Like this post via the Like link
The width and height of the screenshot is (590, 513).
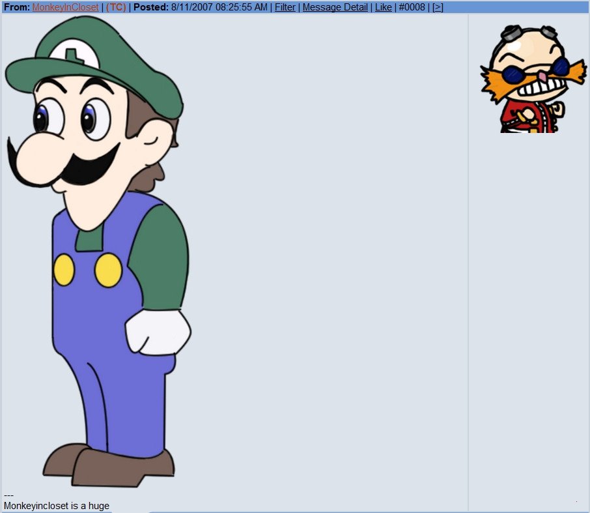(x=384, y=7)
